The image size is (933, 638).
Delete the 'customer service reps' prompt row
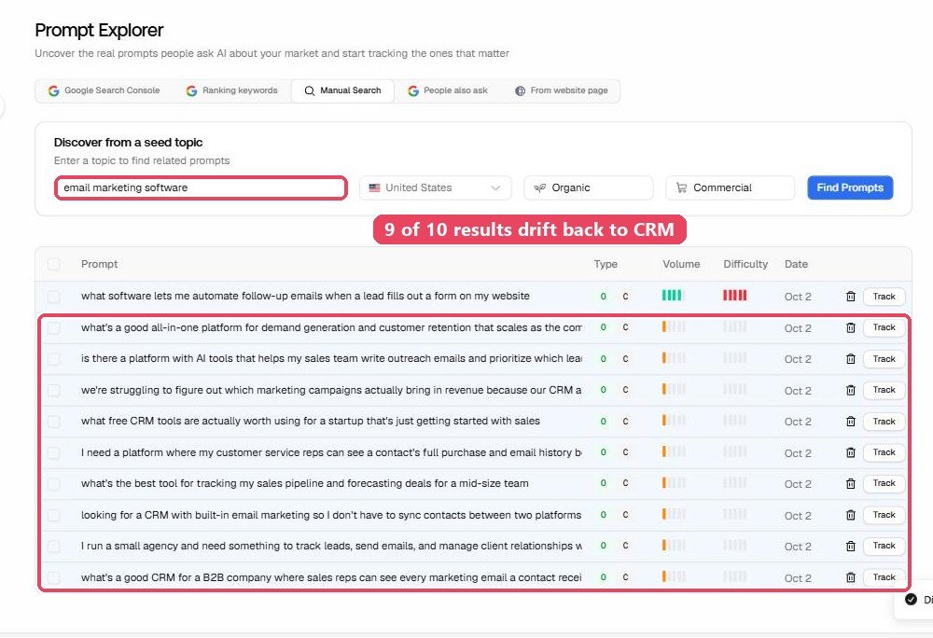pos(850,452)
